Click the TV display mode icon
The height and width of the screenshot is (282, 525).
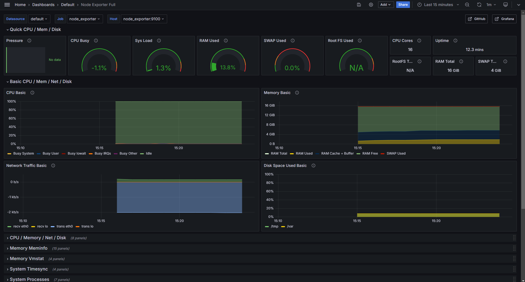pos(506,5)
